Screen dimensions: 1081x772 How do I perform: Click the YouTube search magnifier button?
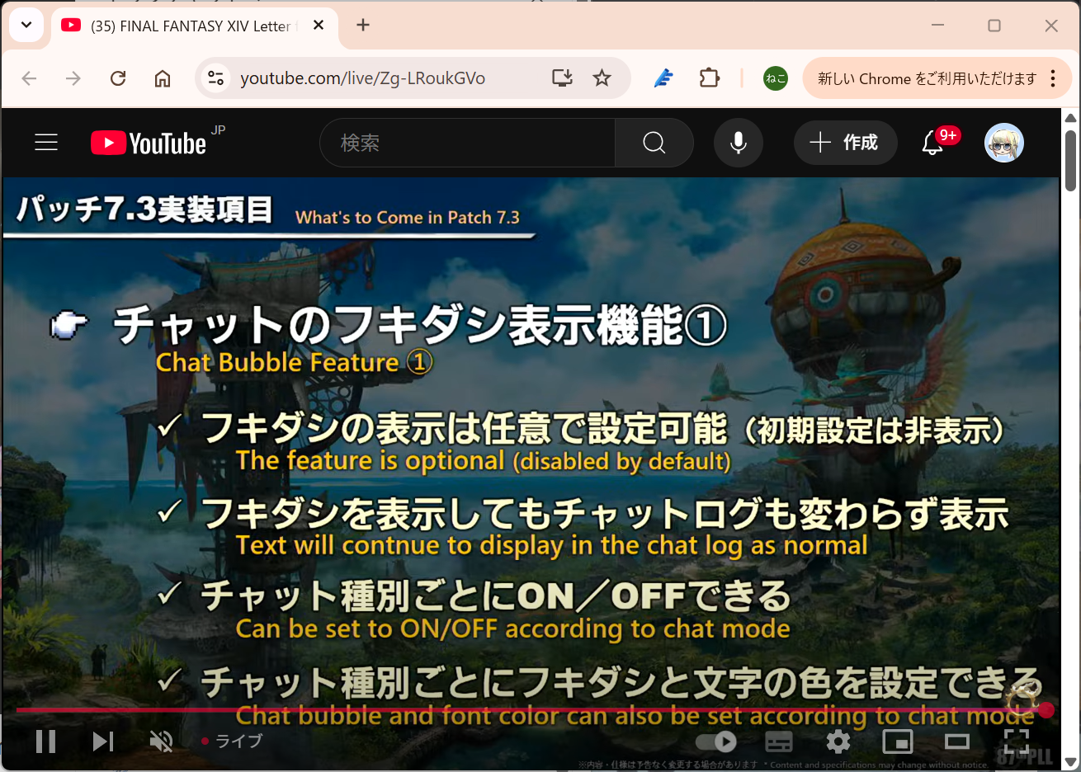(x=654, y=143)
